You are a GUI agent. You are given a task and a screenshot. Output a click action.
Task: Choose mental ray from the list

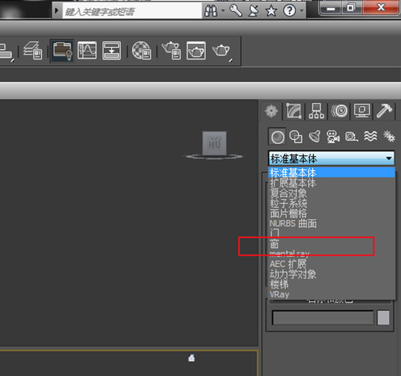(331, 254)
